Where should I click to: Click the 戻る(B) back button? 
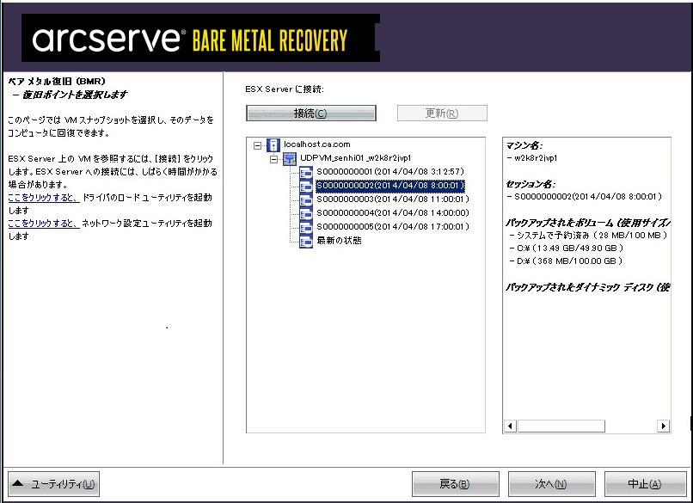coord(455,484)
